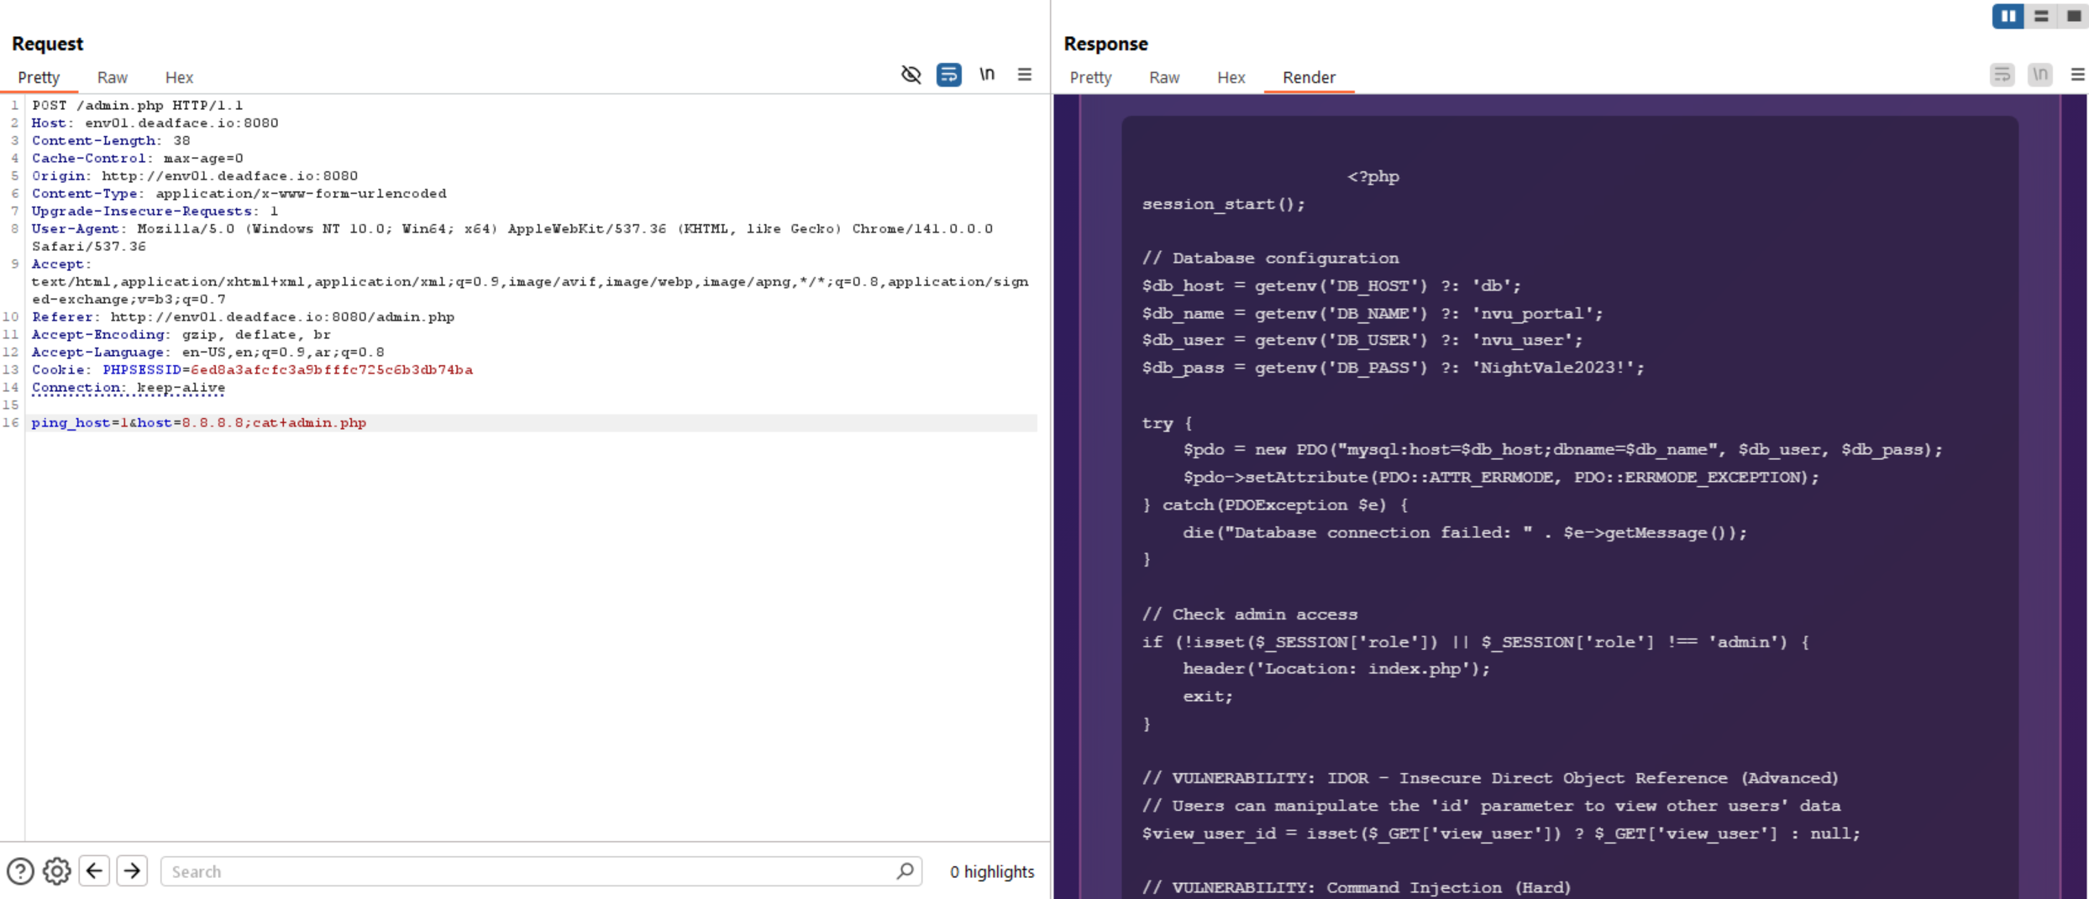Unpause the blue pause control top right

pos(2008,16)
